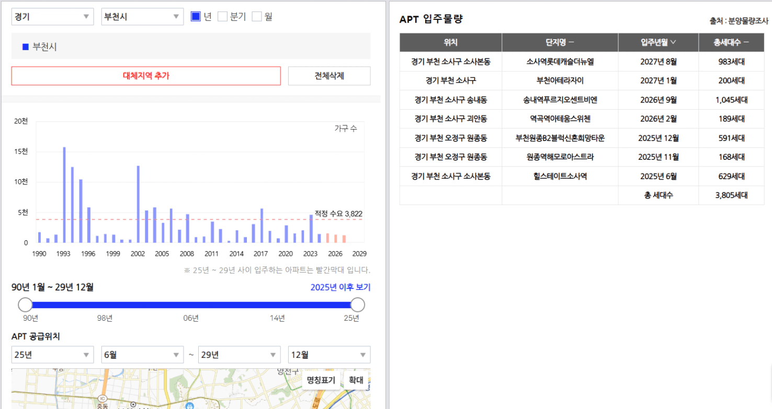The height and width of the screenshot is (409, 772).
Task: Click the 경기 부천 소사구 송내동 location cell
Action: [451, 100]
